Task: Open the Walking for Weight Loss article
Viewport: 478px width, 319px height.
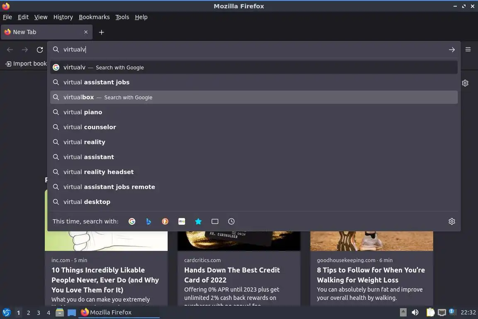Action: click(371, 275)
